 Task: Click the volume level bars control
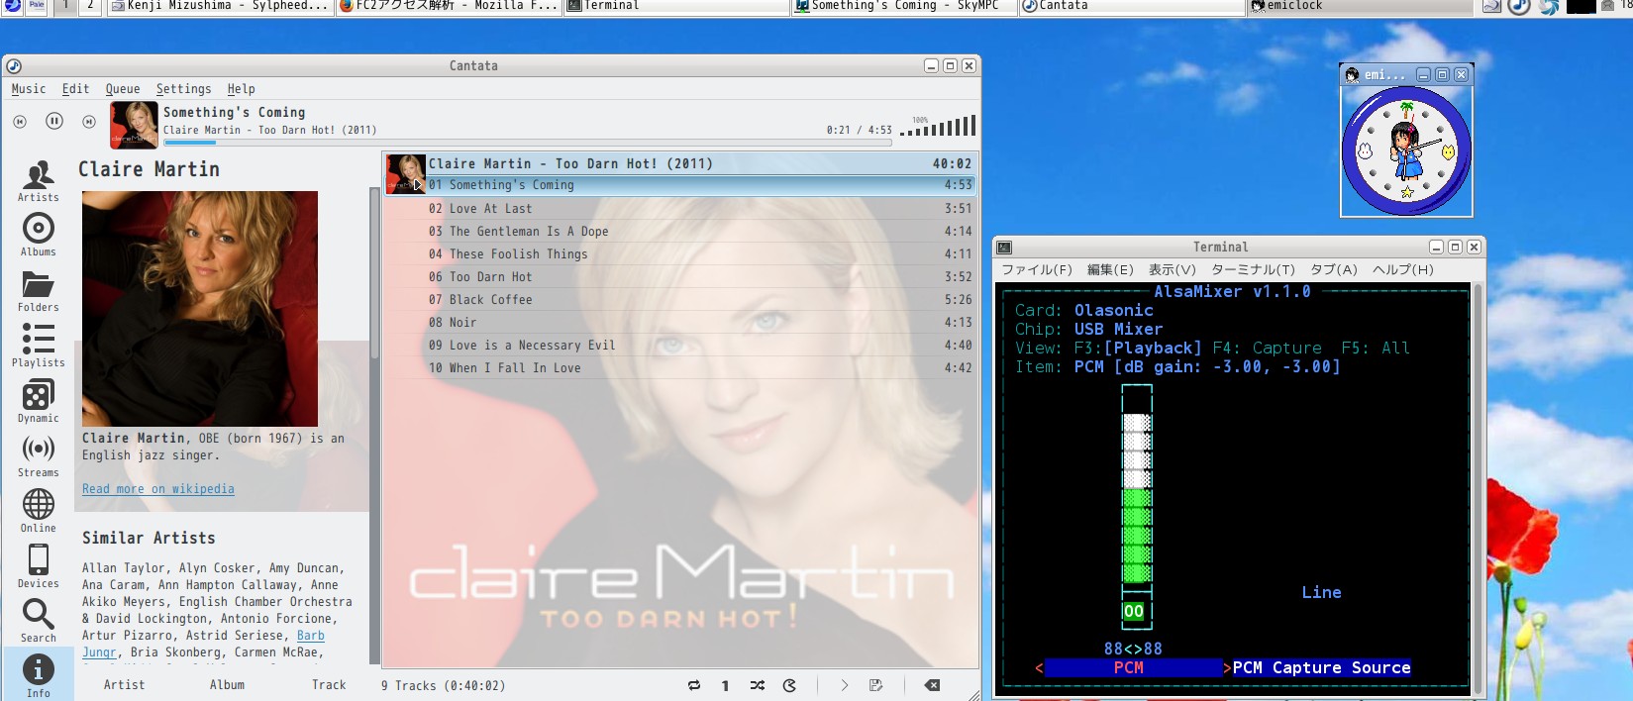(x=939, y=126)
